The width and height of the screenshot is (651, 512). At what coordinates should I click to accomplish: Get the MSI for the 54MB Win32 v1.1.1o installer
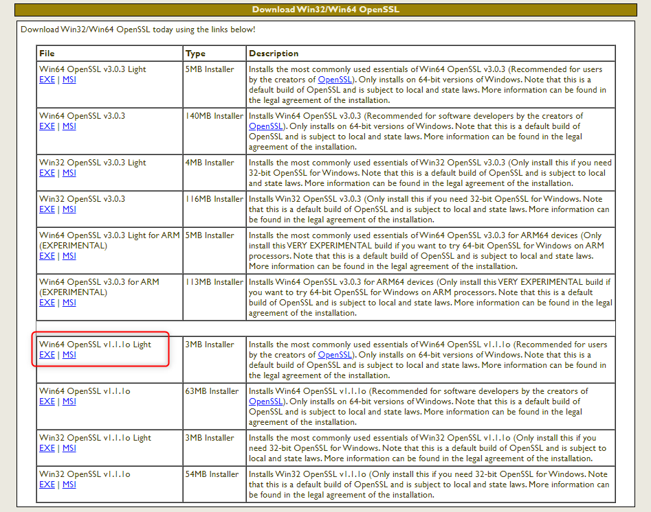(x=69, y=485)
